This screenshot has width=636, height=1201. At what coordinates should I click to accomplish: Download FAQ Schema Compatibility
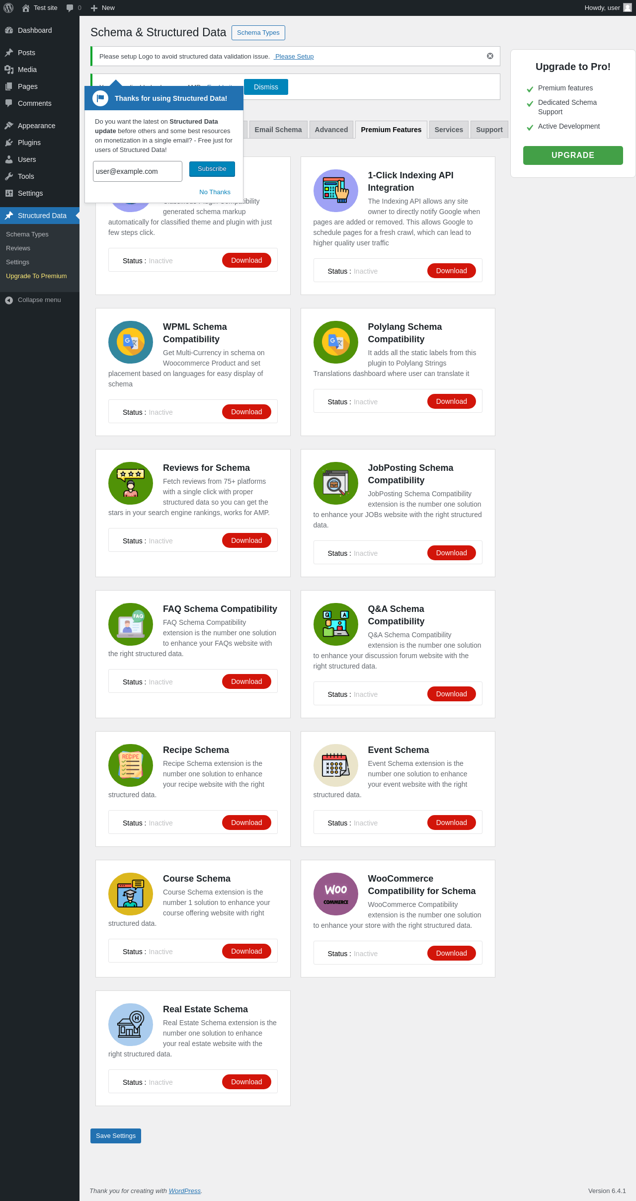(246, 681)
